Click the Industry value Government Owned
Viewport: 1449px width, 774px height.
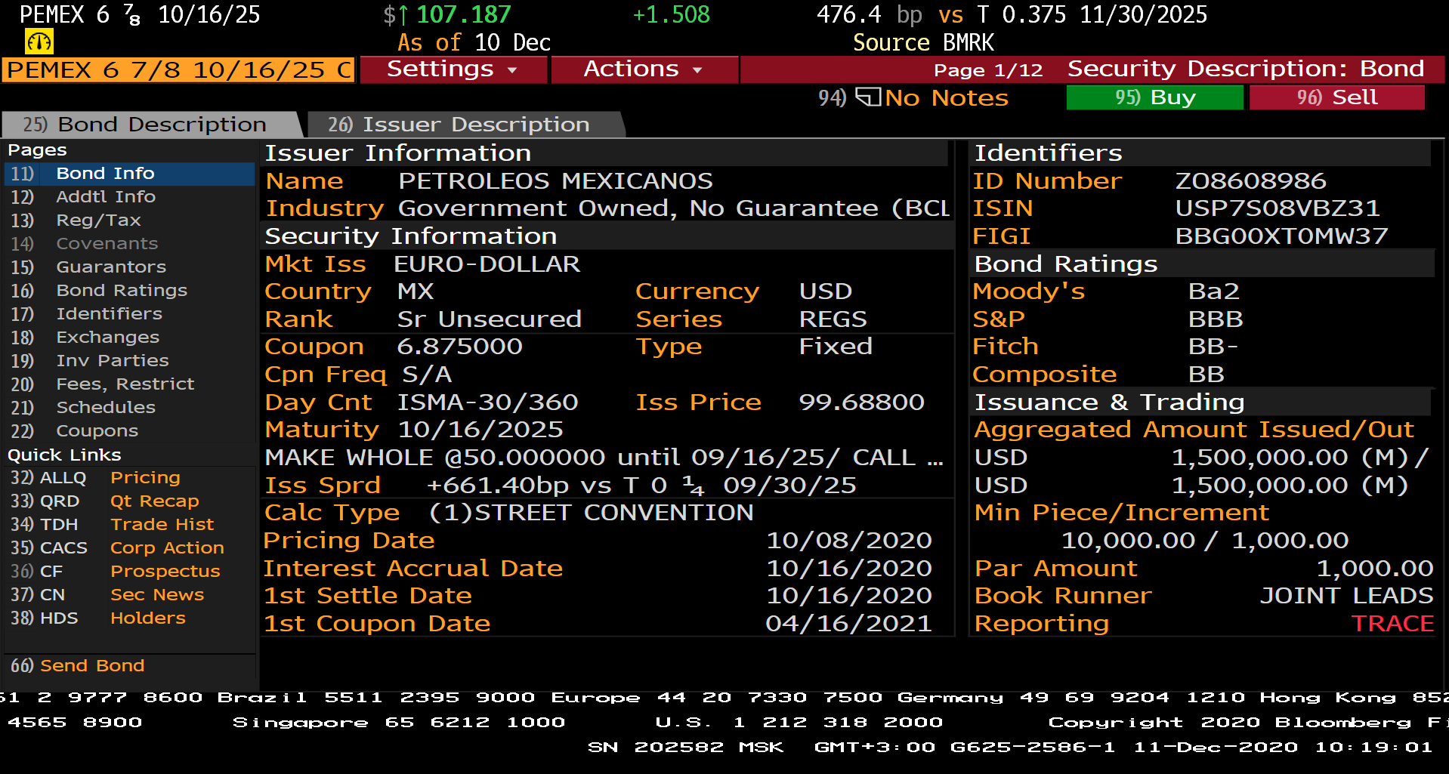[674, 208]
